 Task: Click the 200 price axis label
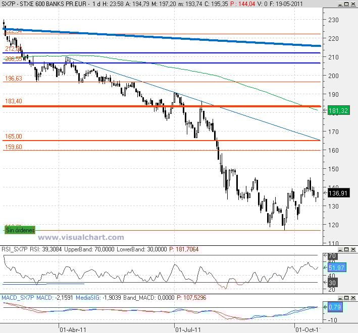(x=333, y=76)
